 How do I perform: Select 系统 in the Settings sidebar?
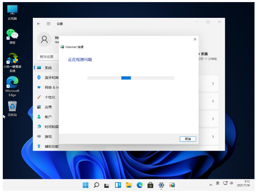(48, 68)
